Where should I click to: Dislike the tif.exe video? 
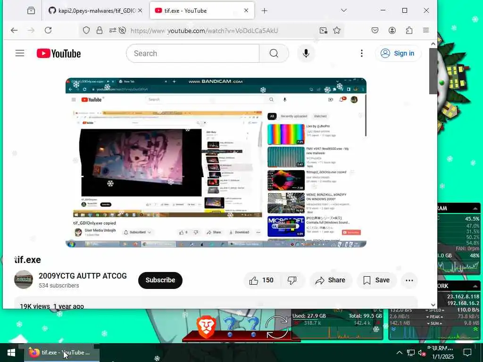click(x=292, y=280)
